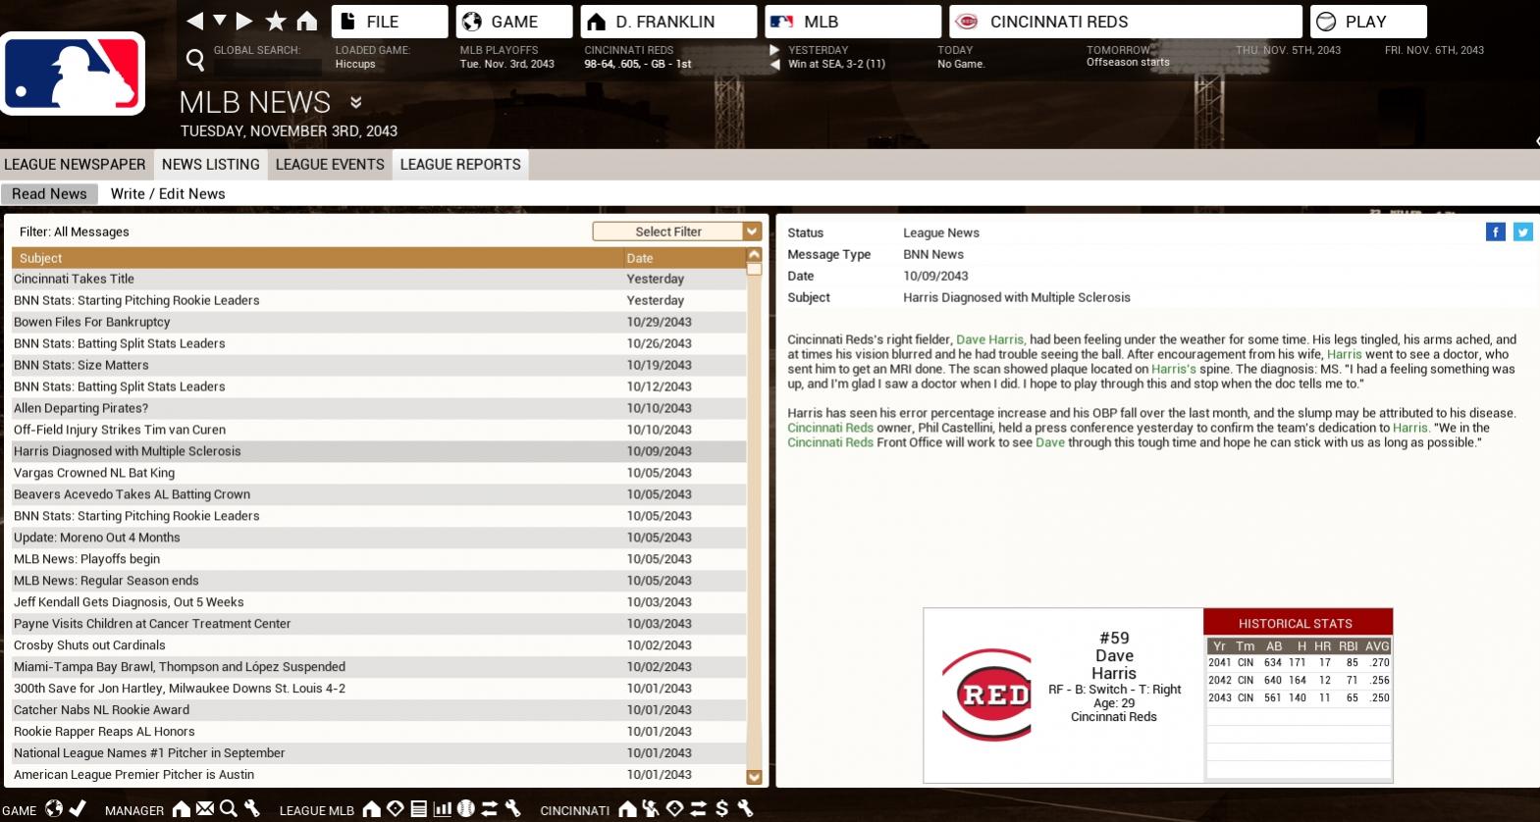Click the Dave Harris player link
The height and width of the screenshot is (822, 1540).
(x=989, y=339)
